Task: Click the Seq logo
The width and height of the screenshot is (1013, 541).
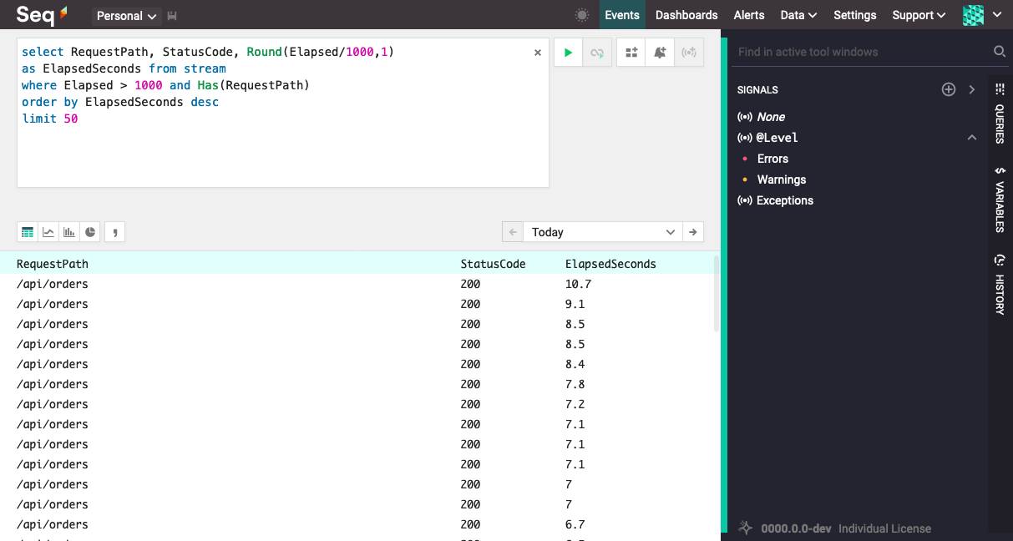Action: tap(42, 15)
